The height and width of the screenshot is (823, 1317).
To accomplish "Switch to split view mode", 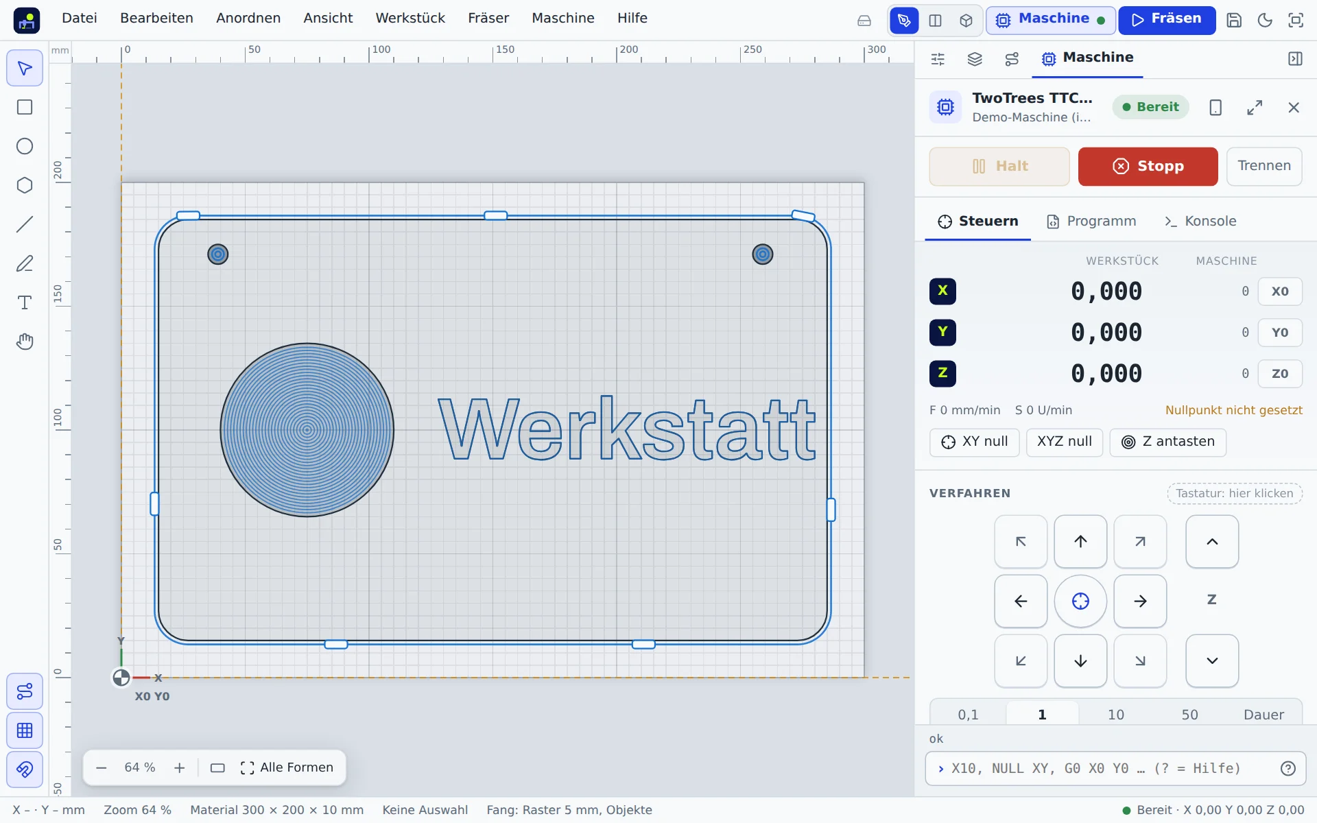I will (935, 21).
